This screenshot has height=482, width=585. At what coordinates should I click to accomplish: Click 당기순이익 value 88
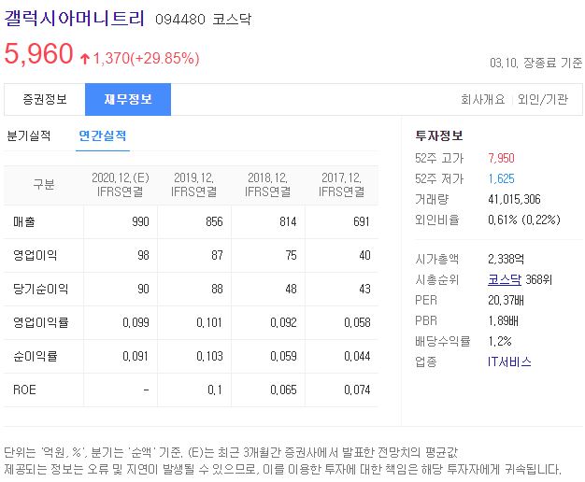(x=217, y=290)
